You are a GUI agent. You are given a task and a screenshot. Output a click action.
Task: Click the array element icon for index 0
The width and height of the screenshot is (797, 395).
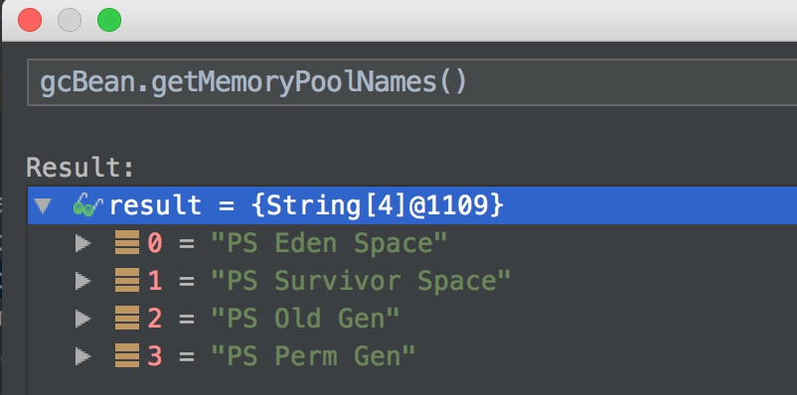click(x=127, y=243)
